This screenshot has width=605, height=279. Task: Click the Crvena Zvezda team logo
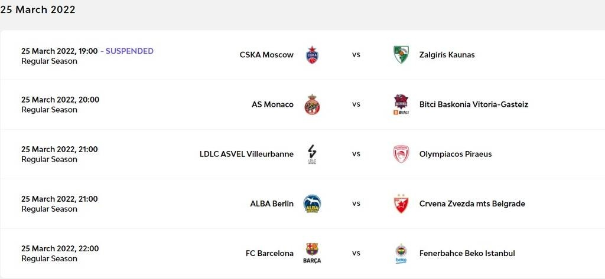(401, 203)
